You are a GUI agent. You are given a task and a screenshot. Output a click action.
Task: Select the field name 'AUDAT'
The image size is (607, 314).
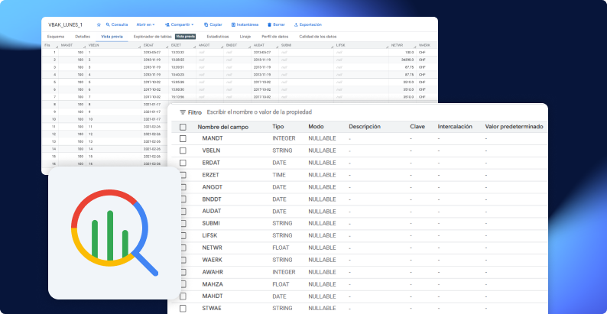[211, 212]
